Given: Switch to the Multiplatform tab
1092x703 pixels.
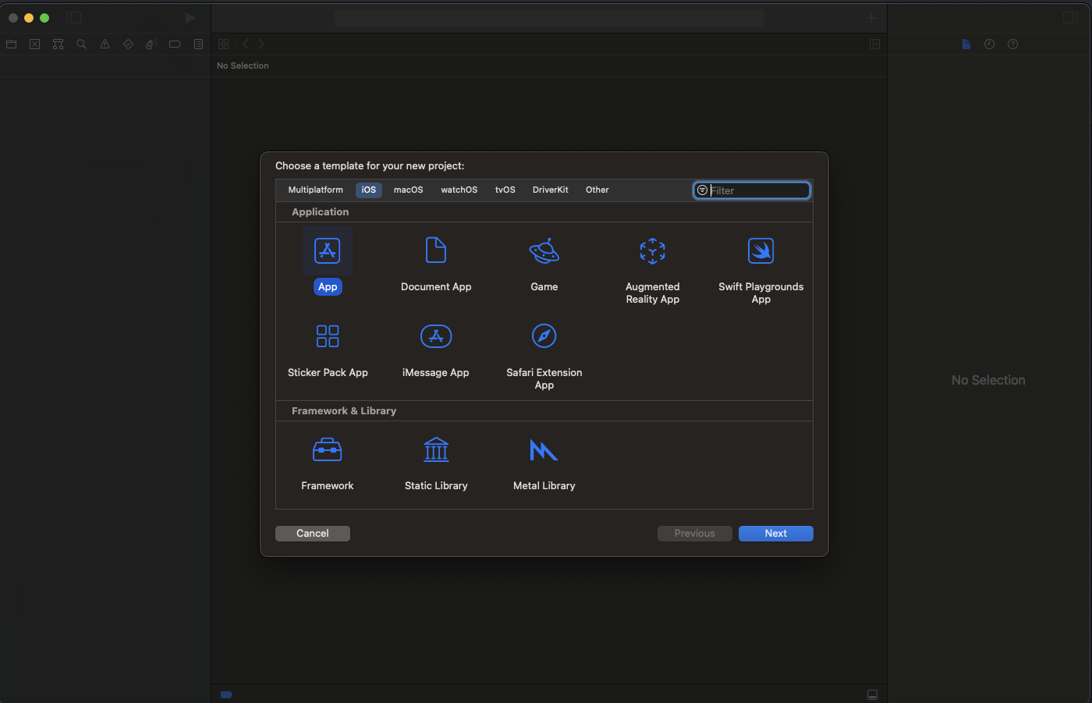Looking at the screenshot, I should click(x=316, y=190).
